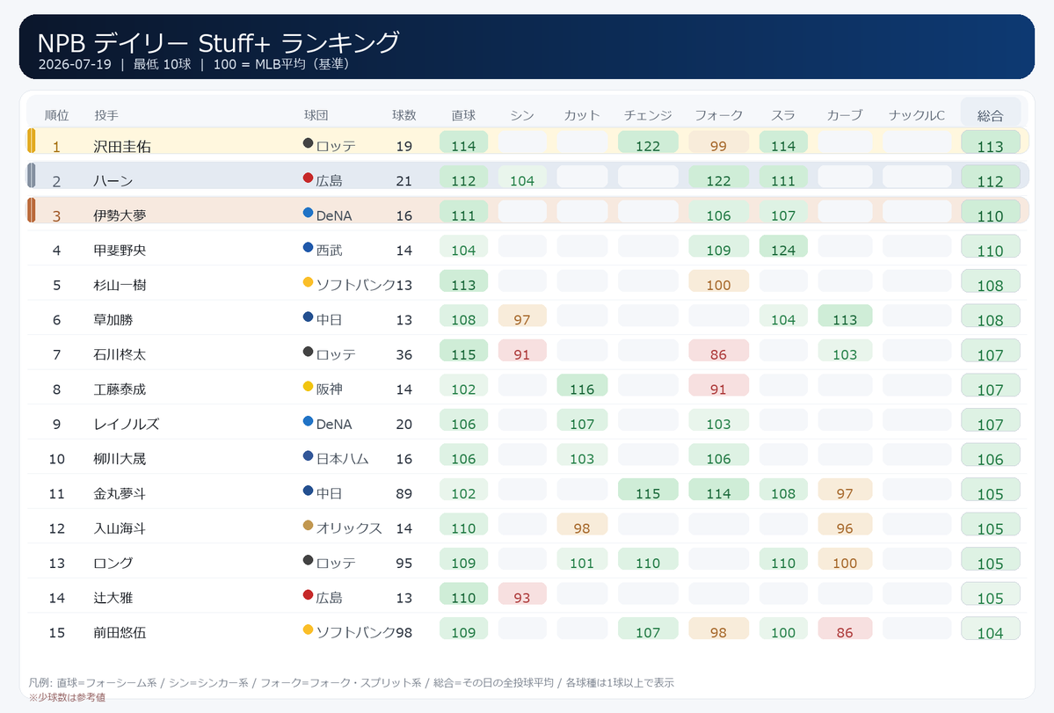The image size is (1054, 713).
Task: Click the フォーク column header
Action: [718, 115]
